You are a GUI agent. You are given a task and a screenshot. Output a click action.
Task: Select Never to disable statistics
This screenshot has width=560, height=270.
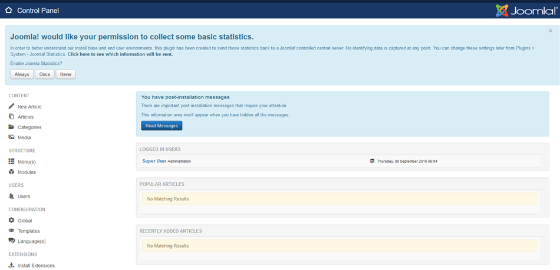[66, 74]
